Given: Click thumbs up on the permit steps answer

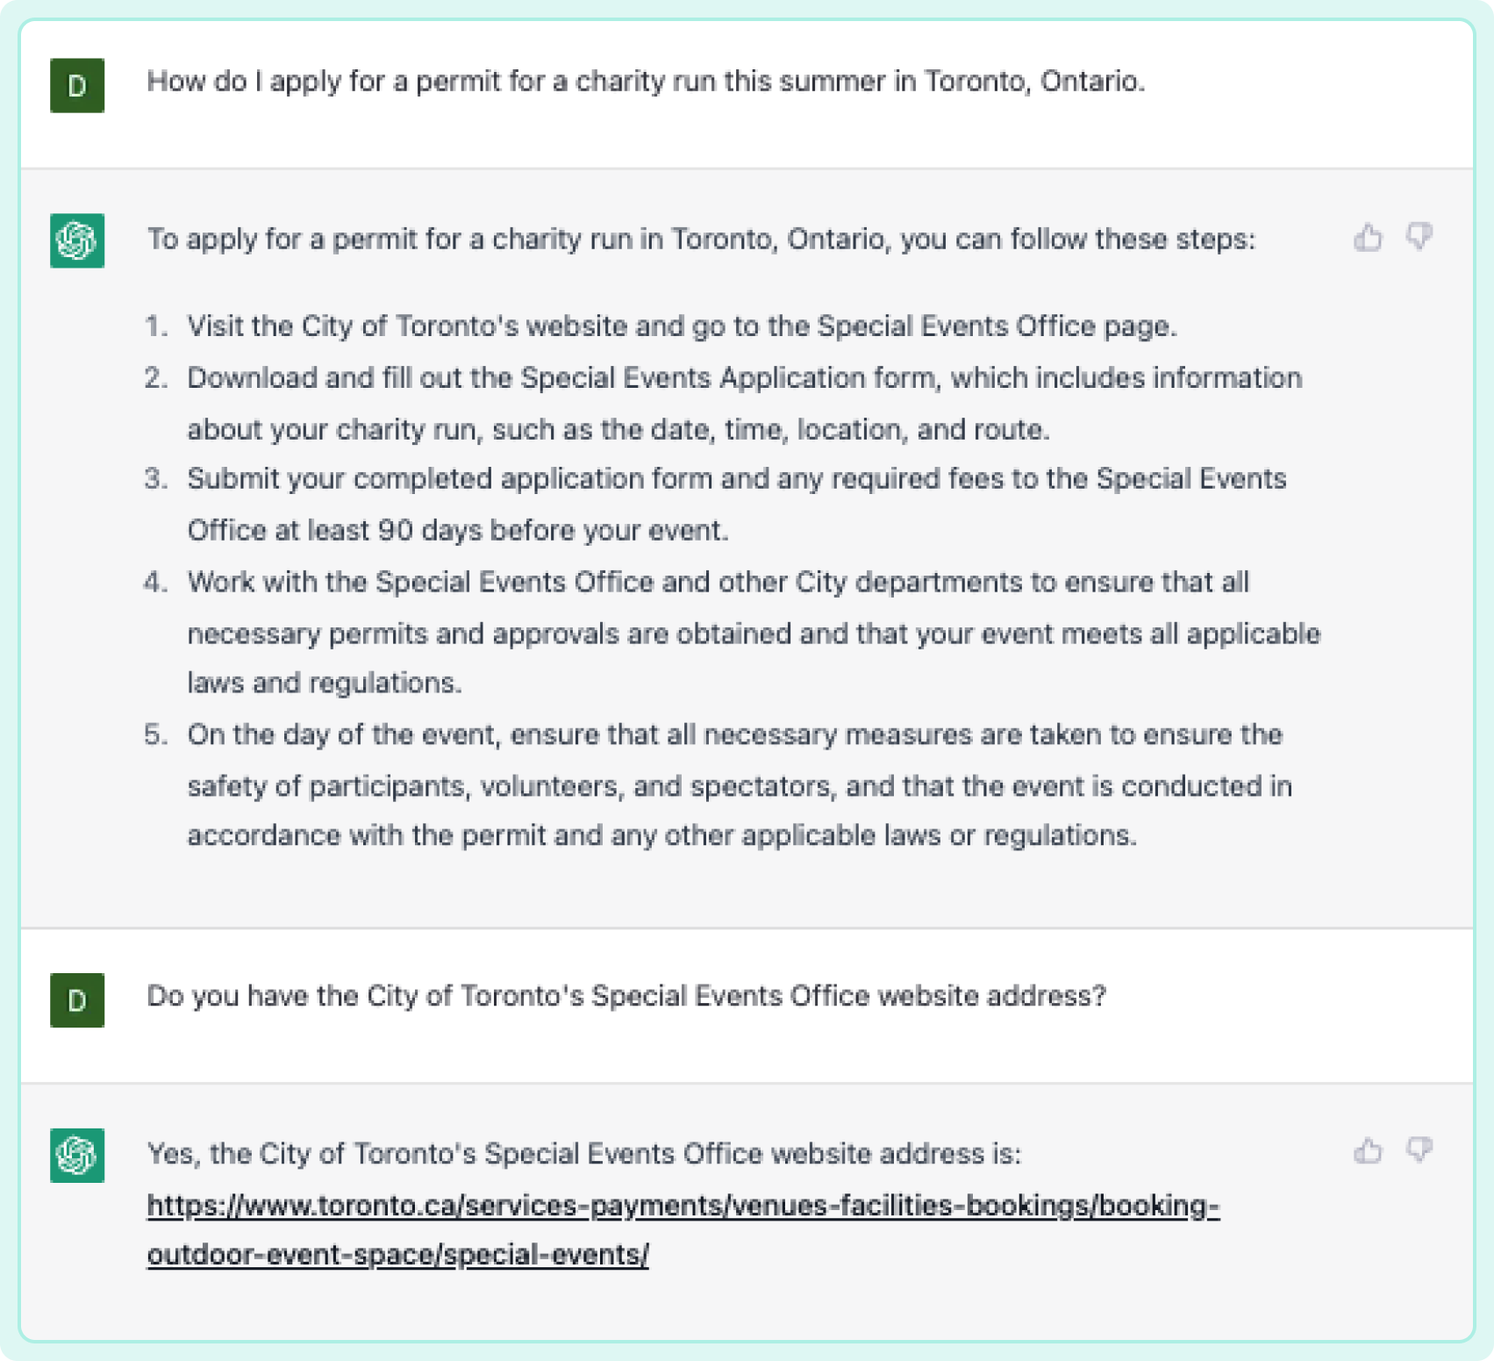Looking at the screenshot, I should (1368, 238).
